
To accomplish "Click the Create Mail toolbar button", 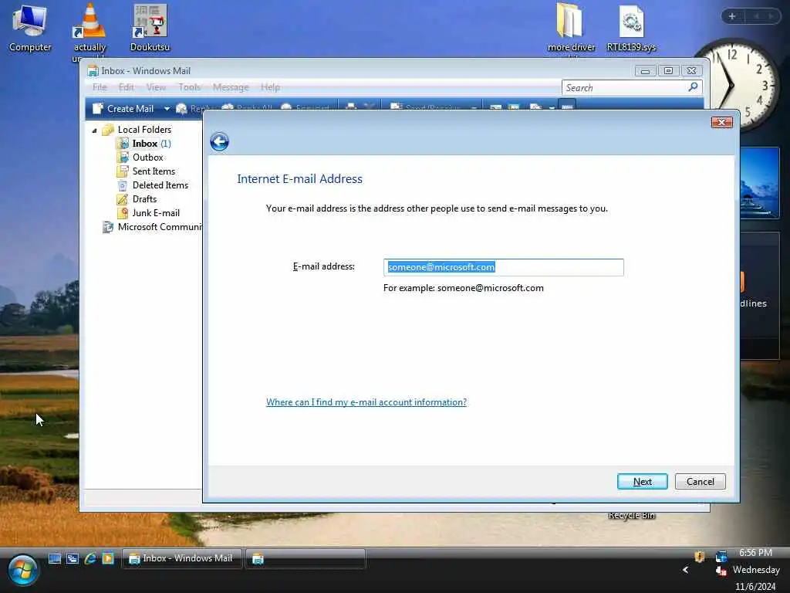I will (x=123, y=108).
